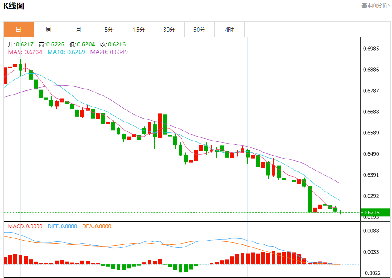Click the 收:0.6216 close value
Image resolution: width=392 pixels, height=278 pixels.
point(113,44)
